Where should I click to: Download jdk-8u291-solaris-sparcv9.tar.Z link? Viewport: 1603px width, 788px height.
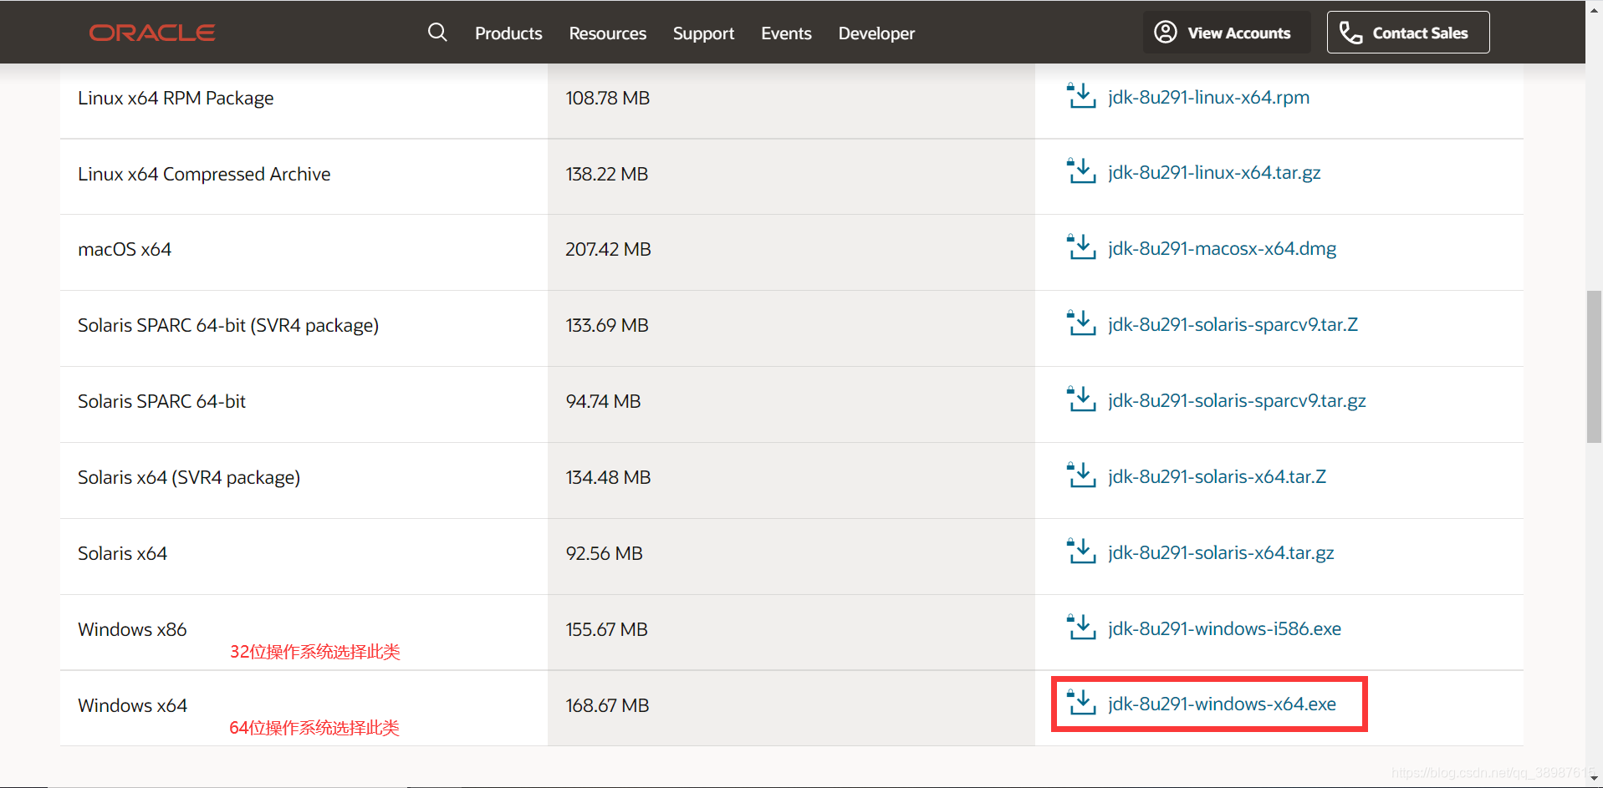click(x=1233, y=324)
